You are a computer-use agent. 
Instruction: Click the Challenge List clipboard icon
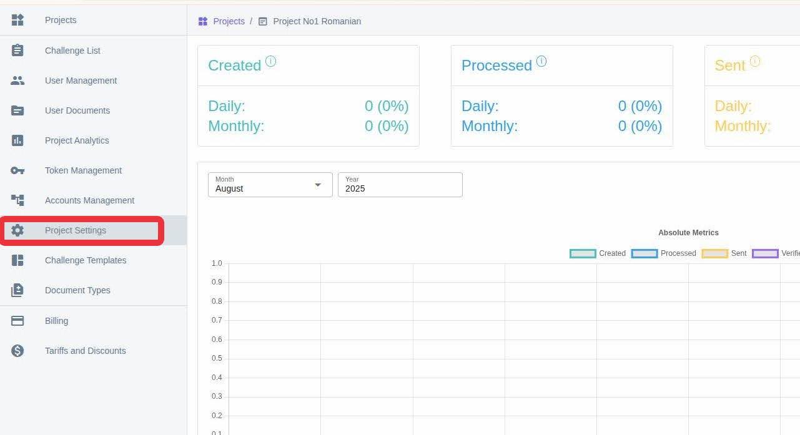17,51
